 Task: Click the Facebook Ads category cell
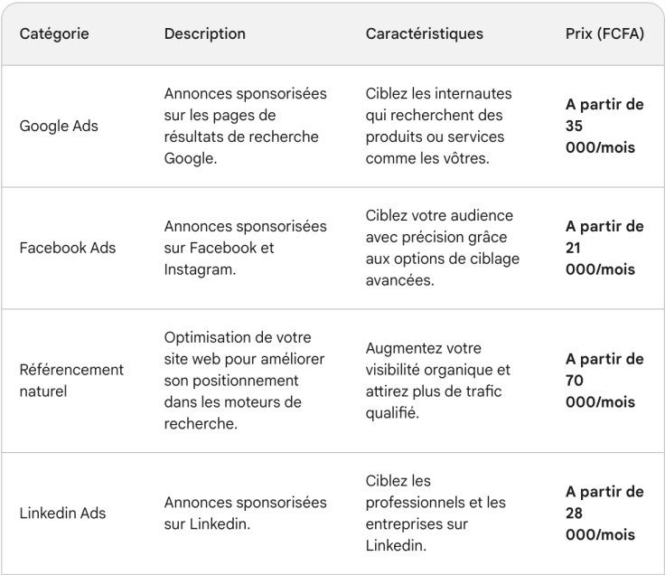(x=67, y=248)
